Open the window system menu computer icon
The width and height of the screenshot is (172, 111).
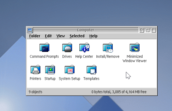tap(30, 30)
